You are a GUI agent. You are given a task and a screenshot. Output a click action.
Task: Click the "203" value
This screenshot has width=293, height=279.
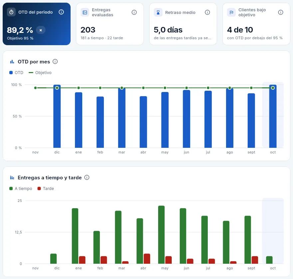click(x=88, y=30)
